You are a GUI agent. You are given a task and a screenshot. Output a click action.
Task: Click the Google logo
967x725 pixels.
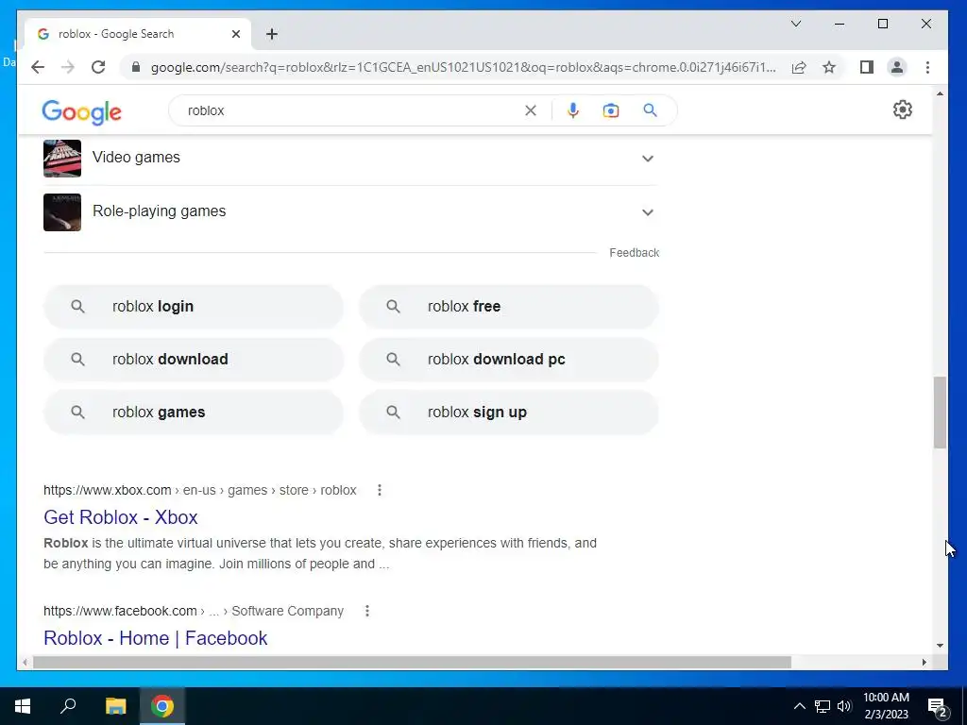tap(81, 112)
